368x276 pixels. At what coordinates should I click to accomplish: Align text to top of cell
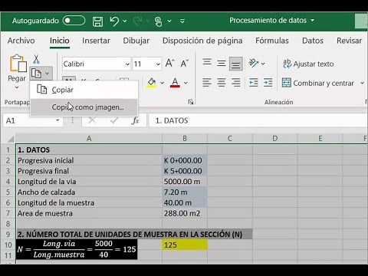[x=207, y=63]
